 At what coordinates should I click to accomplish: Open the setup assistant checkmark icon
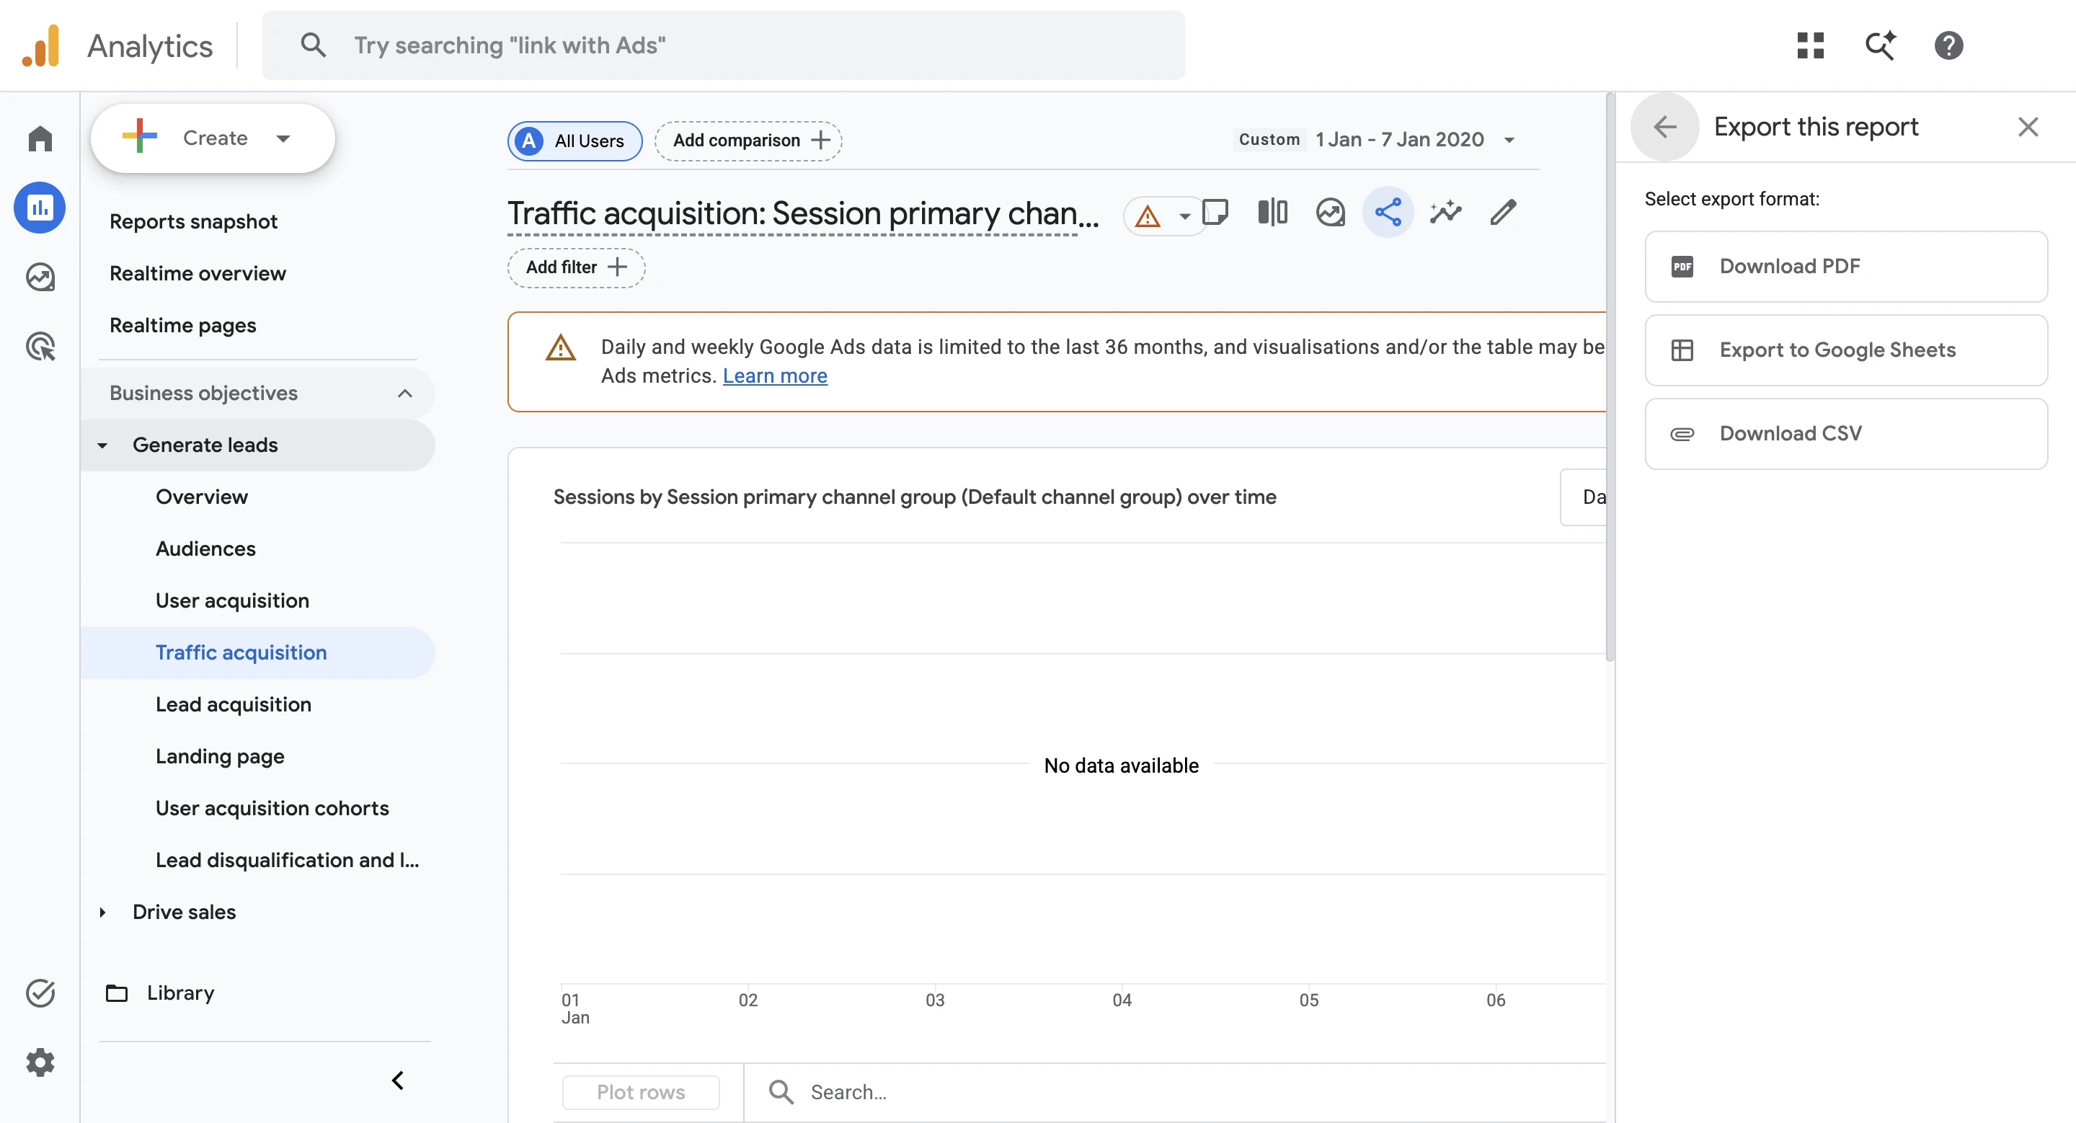(40, 993)
